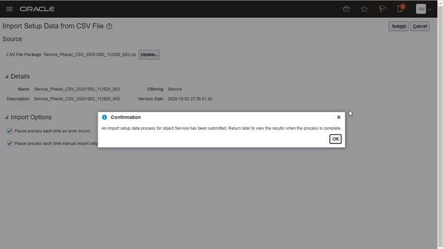Toggle Pause process each time manual import checkbox
443x249 pixels.
[10, 143]
